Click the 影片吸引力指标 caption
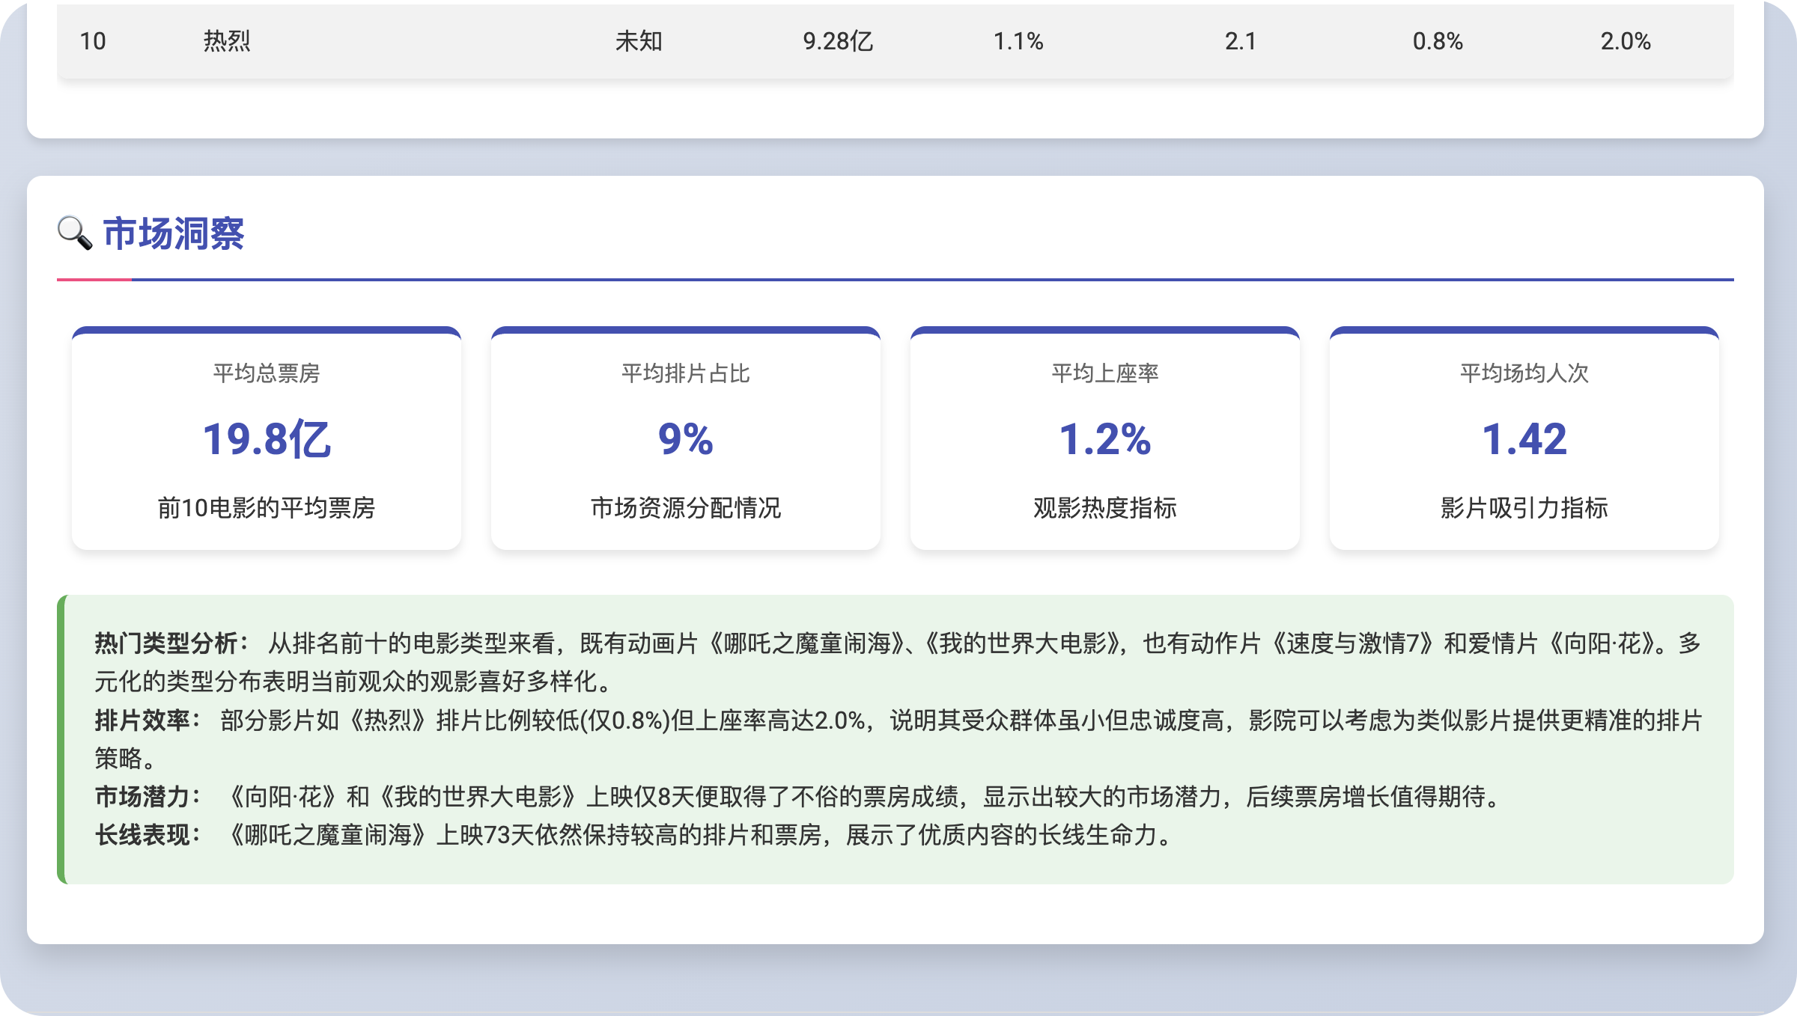This screenshot has height=1016, width=1797. 1524,508
